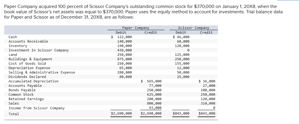The width and height of the screenshot is (299, 124).
Task: Click the 'Land' row label
Action: coord(12,55)
